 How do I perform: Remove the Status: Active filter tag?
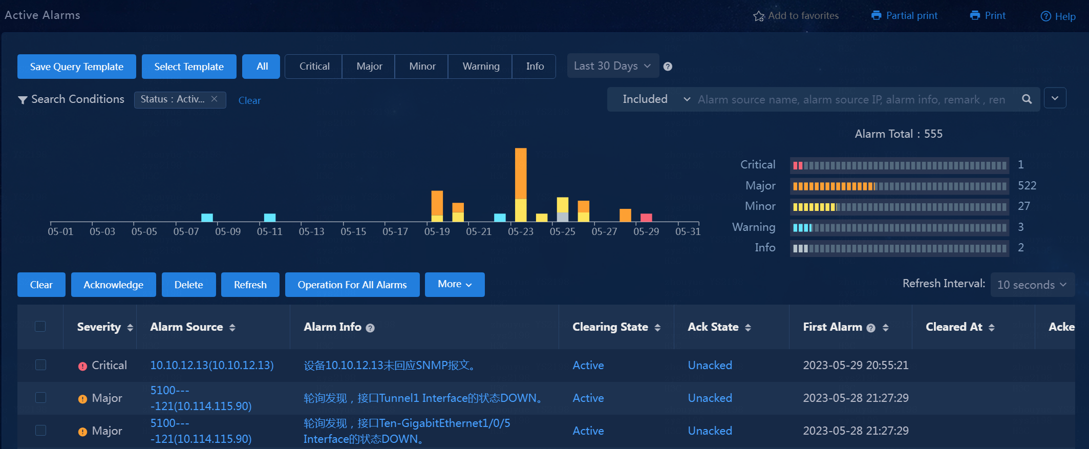click(x=215, y=99)
